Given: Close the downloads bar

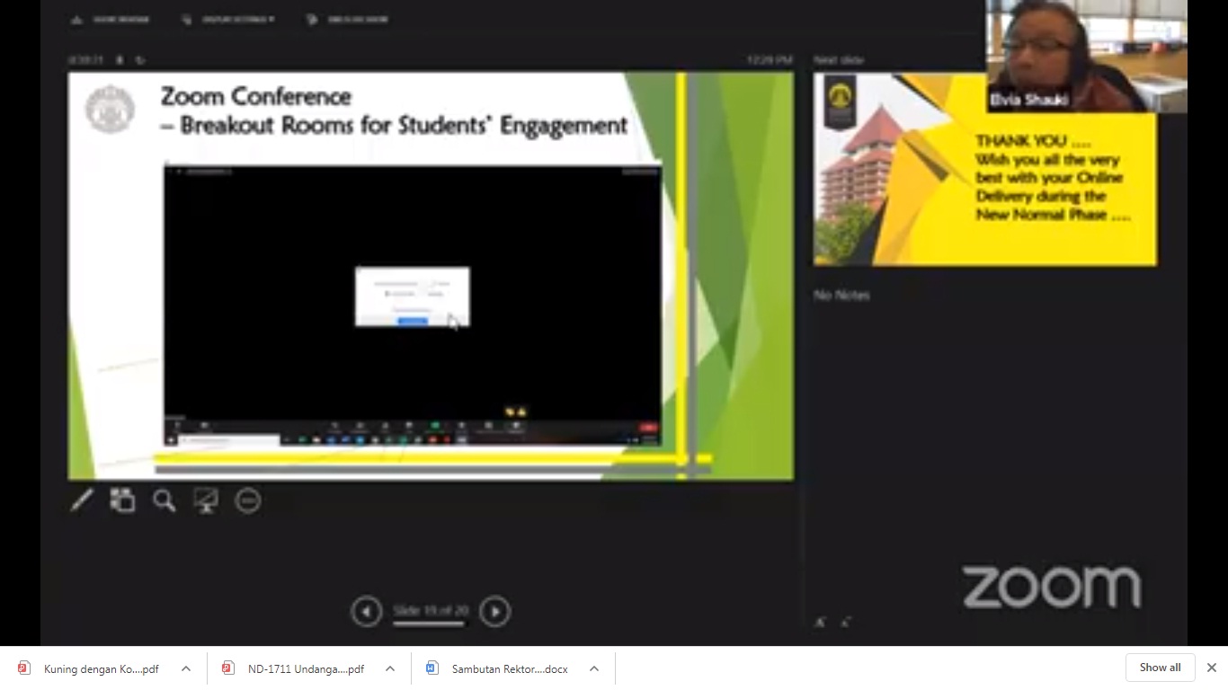Looking at the screenshot, I should point(1212,668).
